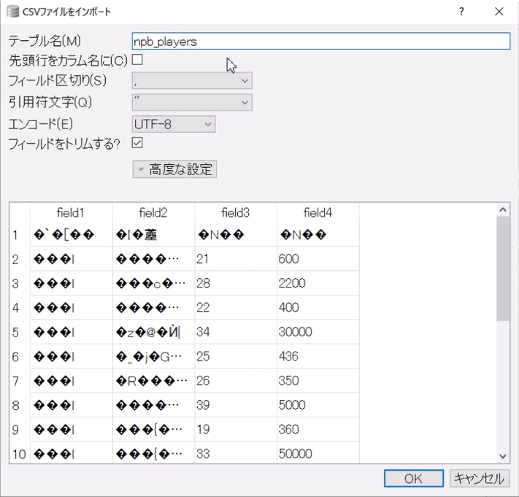Enable first row as column names checkbox
Screen dimensions: 519x497
coord(137,60)
